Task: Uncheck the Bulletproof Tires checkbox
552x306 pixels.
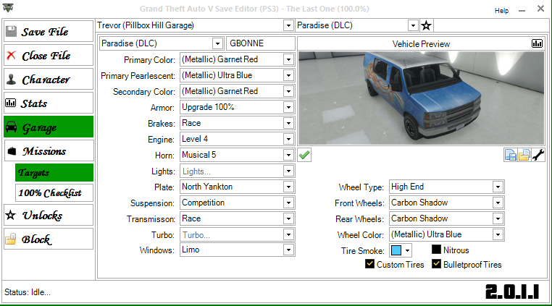Action: 436,264
